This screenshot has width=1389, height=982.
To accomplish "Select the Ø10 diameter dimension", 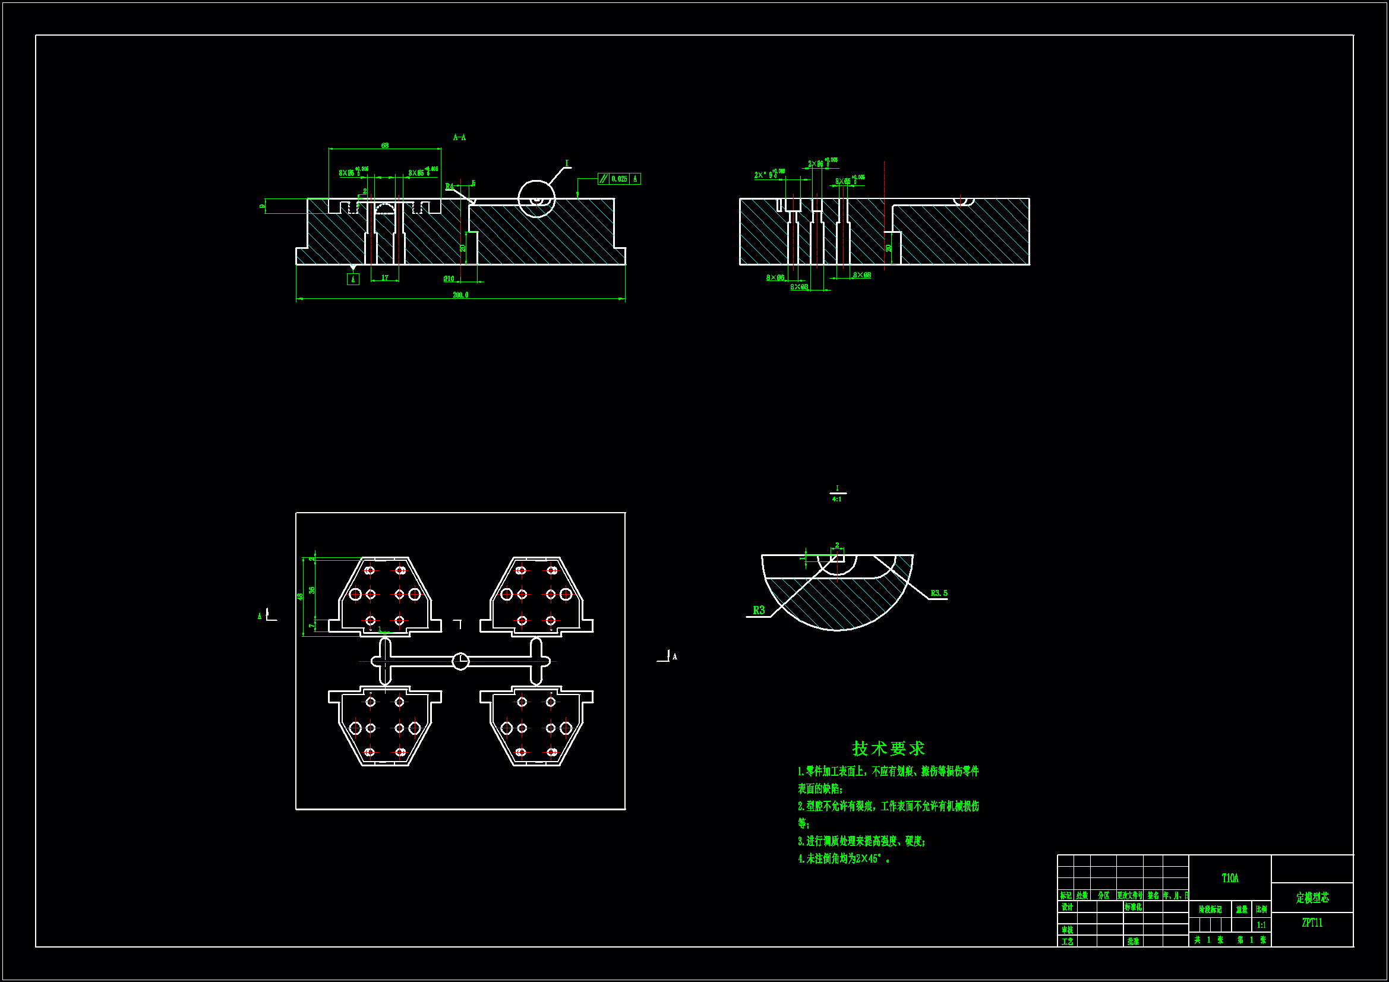I will point(449,279).
